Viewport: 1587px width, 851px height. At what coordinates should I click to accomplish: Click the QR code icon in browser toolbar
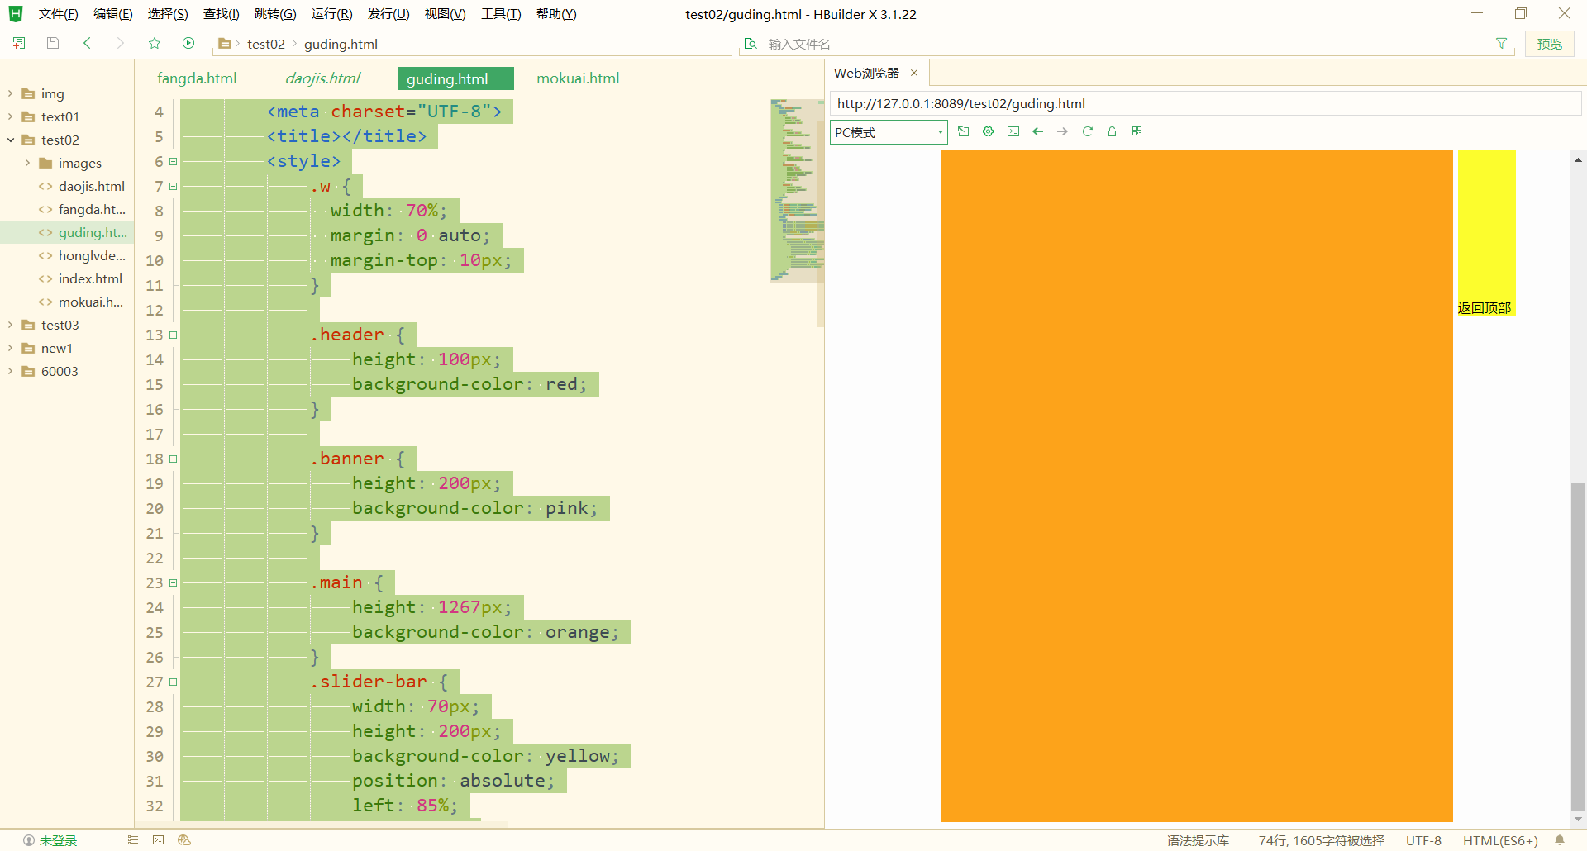click(x=1137, y=131)
